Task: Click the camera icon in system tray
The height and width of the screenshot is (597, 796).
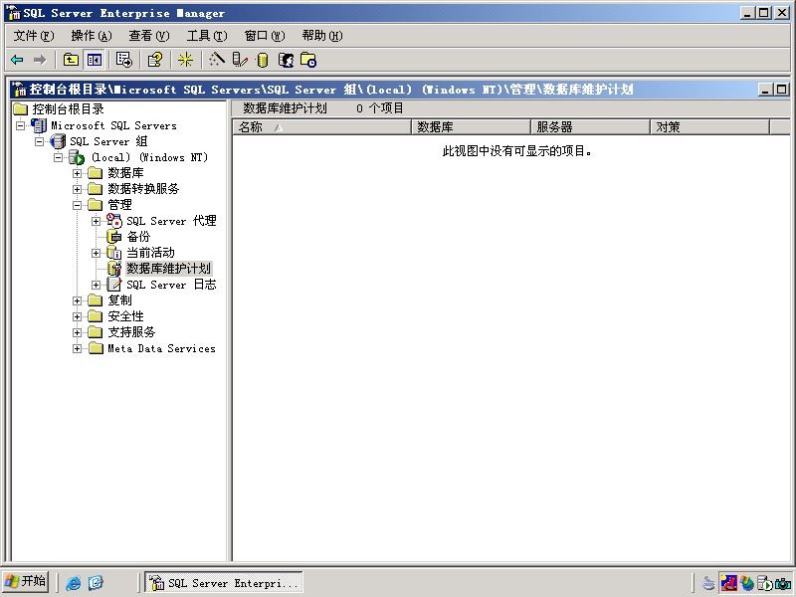Action: [x=783, y=584]
